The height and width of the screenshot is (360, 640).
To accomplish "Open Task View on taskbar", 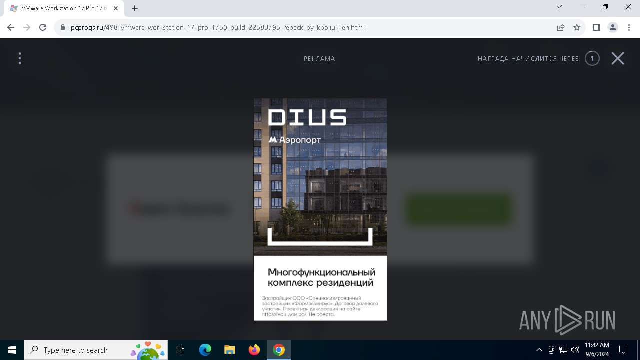I will point(180,350).
